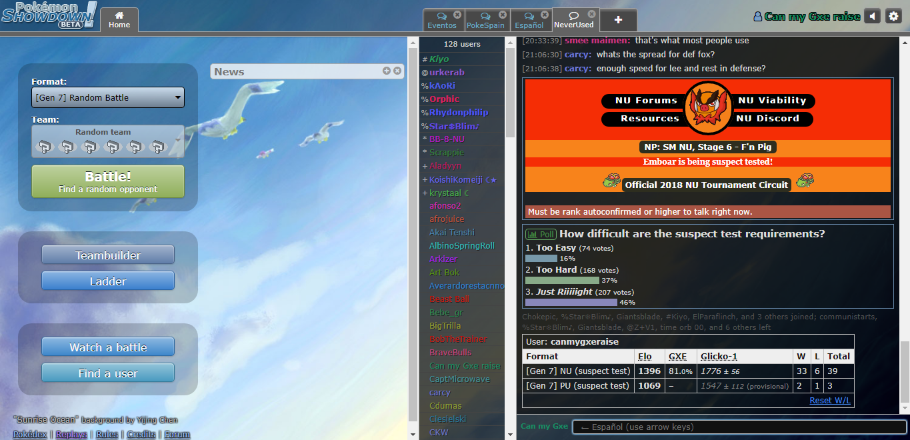Open the Replays footer link
The width and height of the screenshot is (910, 440).
pyautogui.click(x=71, y=434)
